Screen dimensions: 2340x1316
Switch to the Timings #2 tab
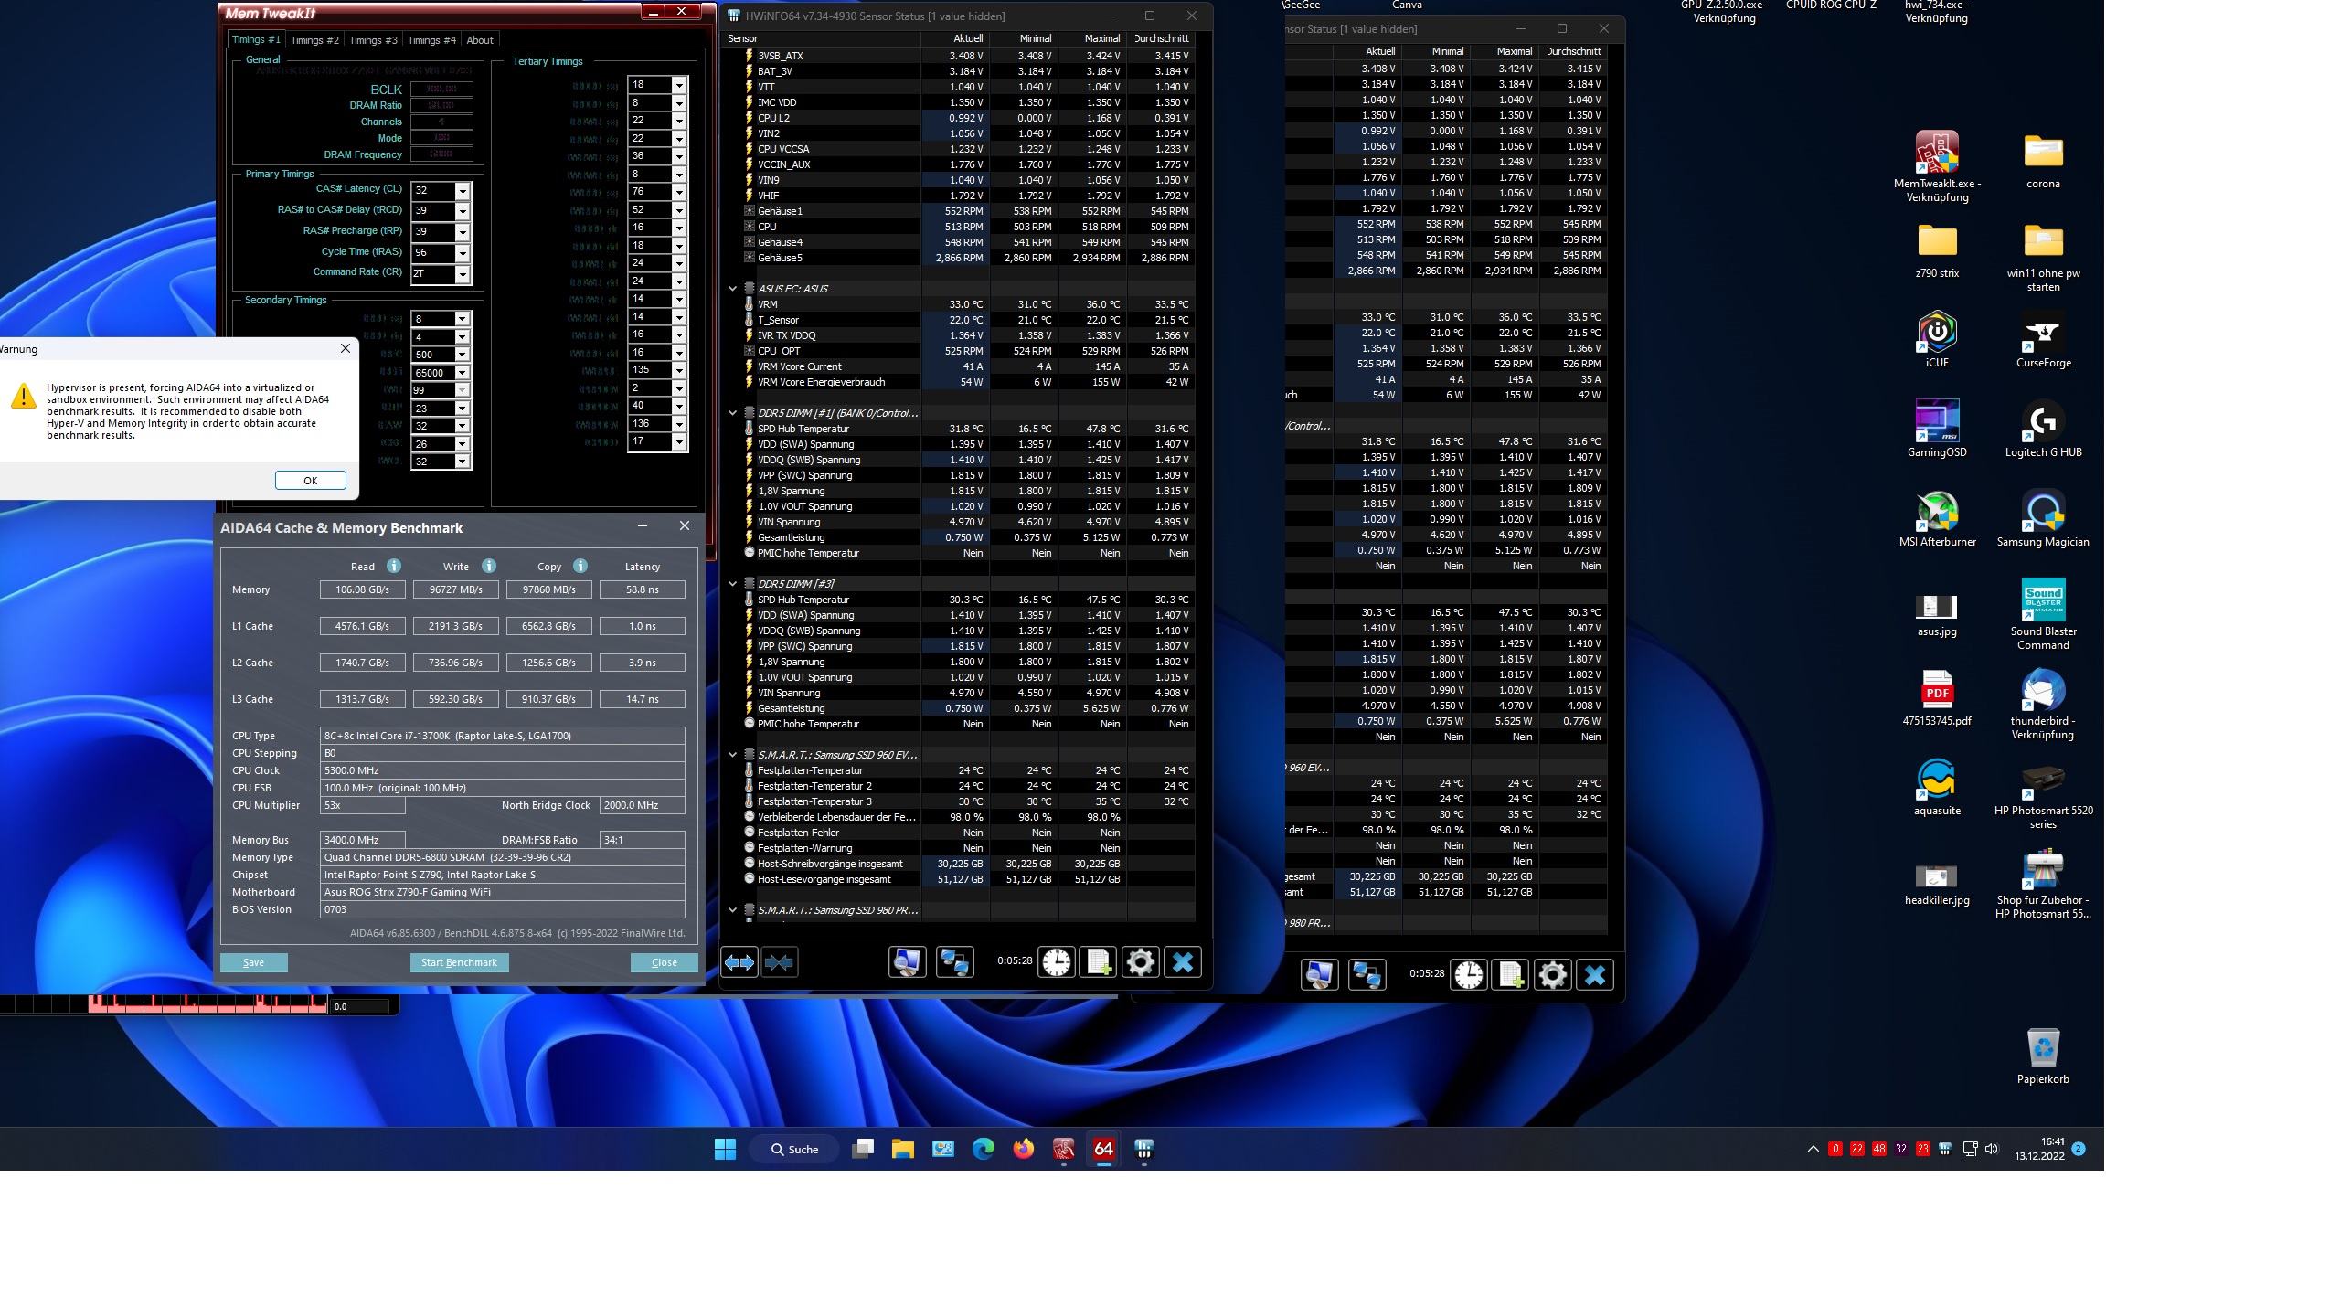314,40
